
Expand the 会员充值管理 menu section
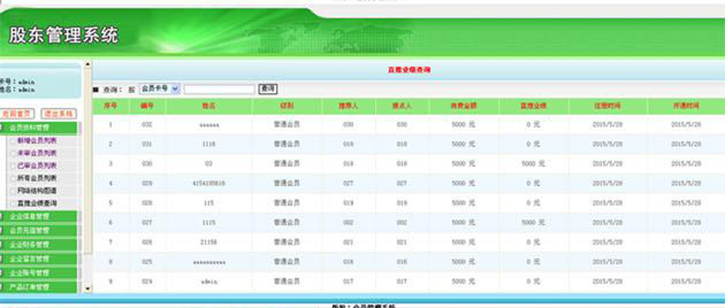(x=39, y=231)
